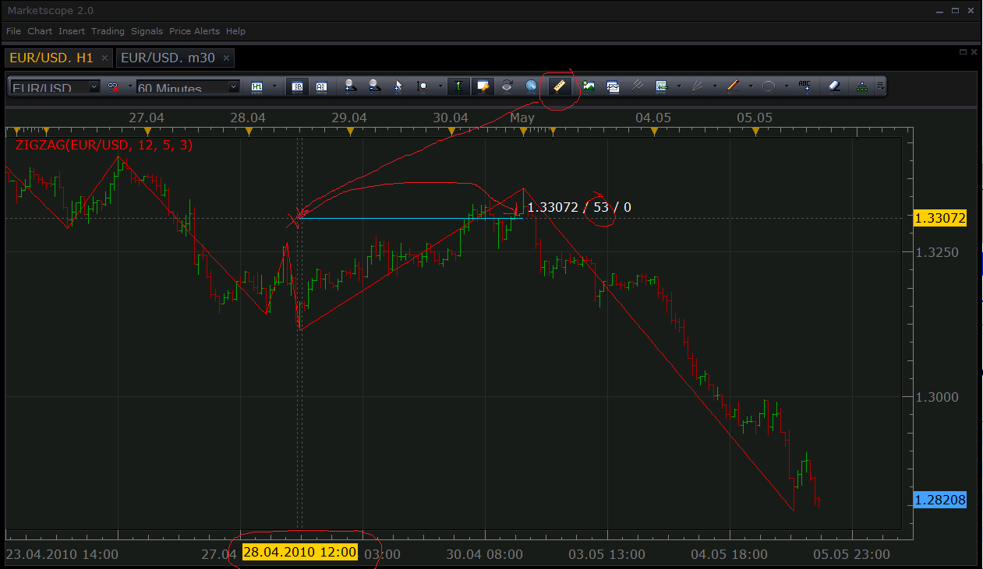Click the zoom out magnifier icon

click(x=374, y=86)
